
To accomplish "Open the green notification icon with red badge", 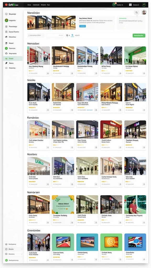I will [114, 5].
